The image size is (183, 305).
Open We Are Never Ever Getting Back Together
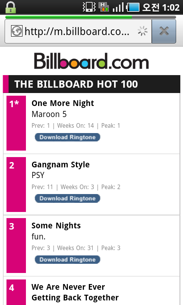coord(75,292)
